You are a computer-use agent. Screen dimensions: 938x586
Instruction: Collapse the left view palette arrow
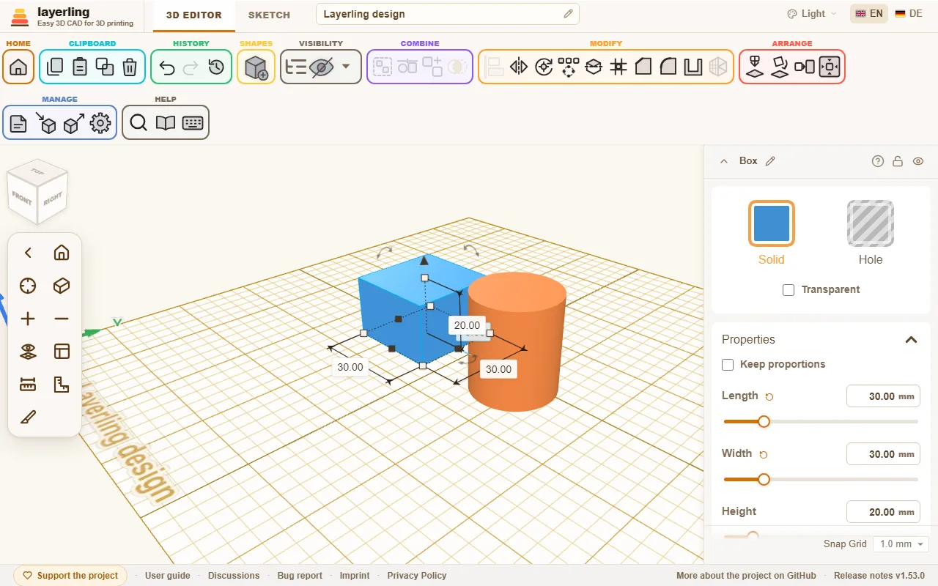click(x=28, y=253)
